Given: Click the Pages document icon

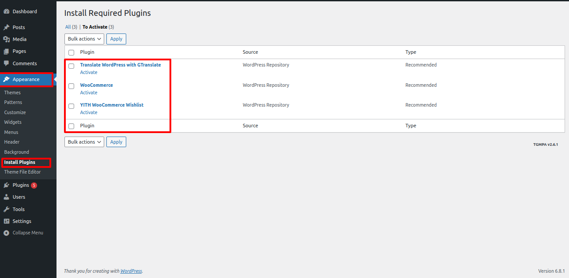Looking at the screenshot, I should (x=7, y=51).
